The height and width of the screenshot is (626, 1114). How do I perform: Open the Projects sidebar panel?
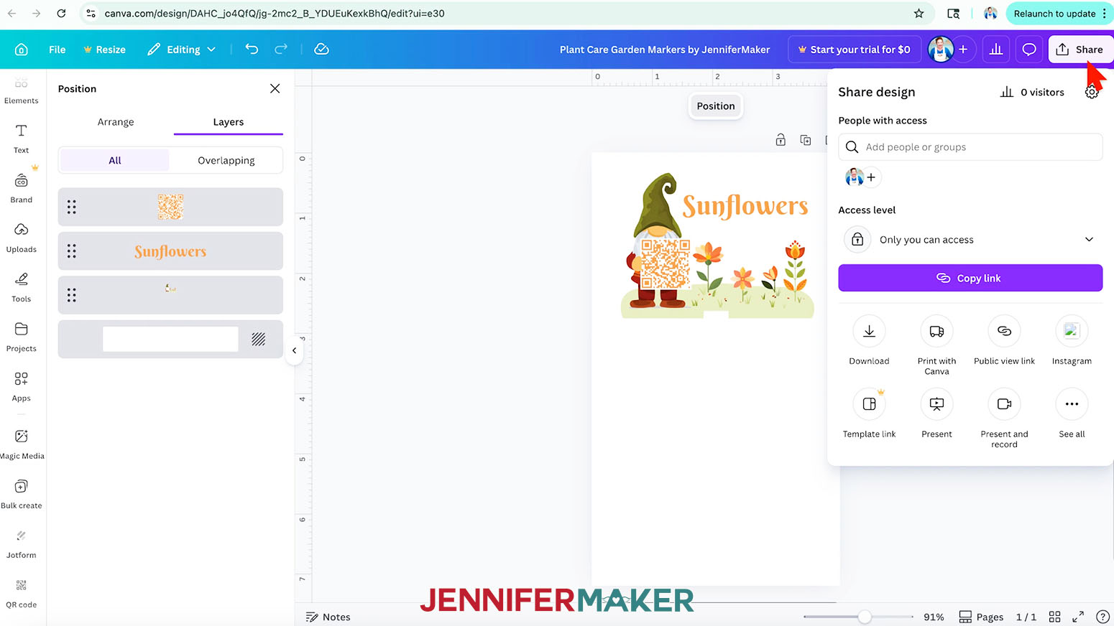tap(22, 337)
